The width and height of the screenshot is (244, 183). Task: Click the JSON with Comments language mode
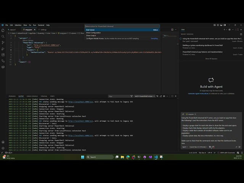227,152
